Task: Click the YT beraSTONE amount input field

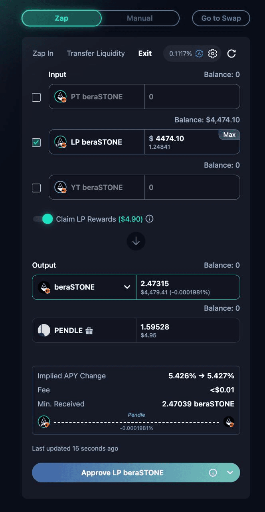Action: click(x=192, y=187)
